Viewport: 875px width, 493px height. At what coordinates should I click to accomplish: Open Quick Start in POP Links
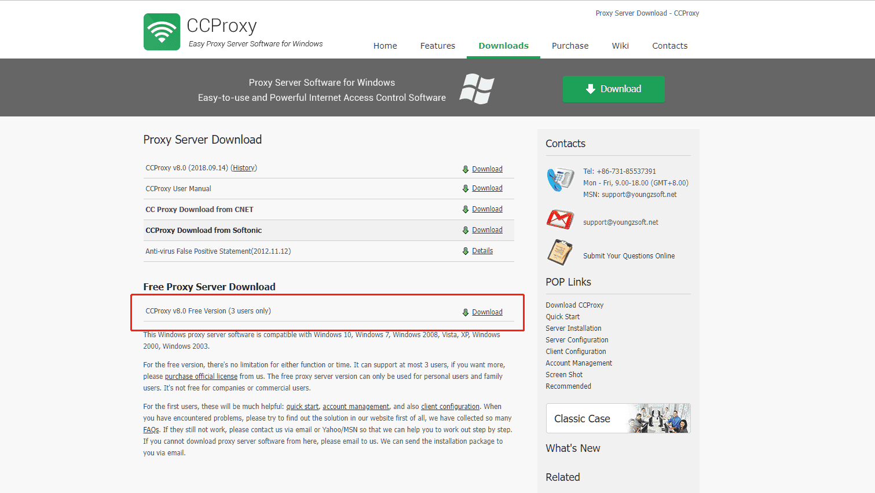click(x=562, y=317)
